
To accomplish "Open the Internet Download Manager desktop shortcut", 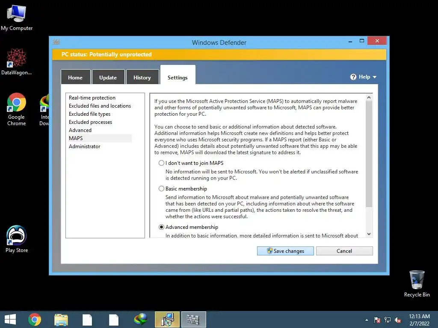I will click(44, 110).
